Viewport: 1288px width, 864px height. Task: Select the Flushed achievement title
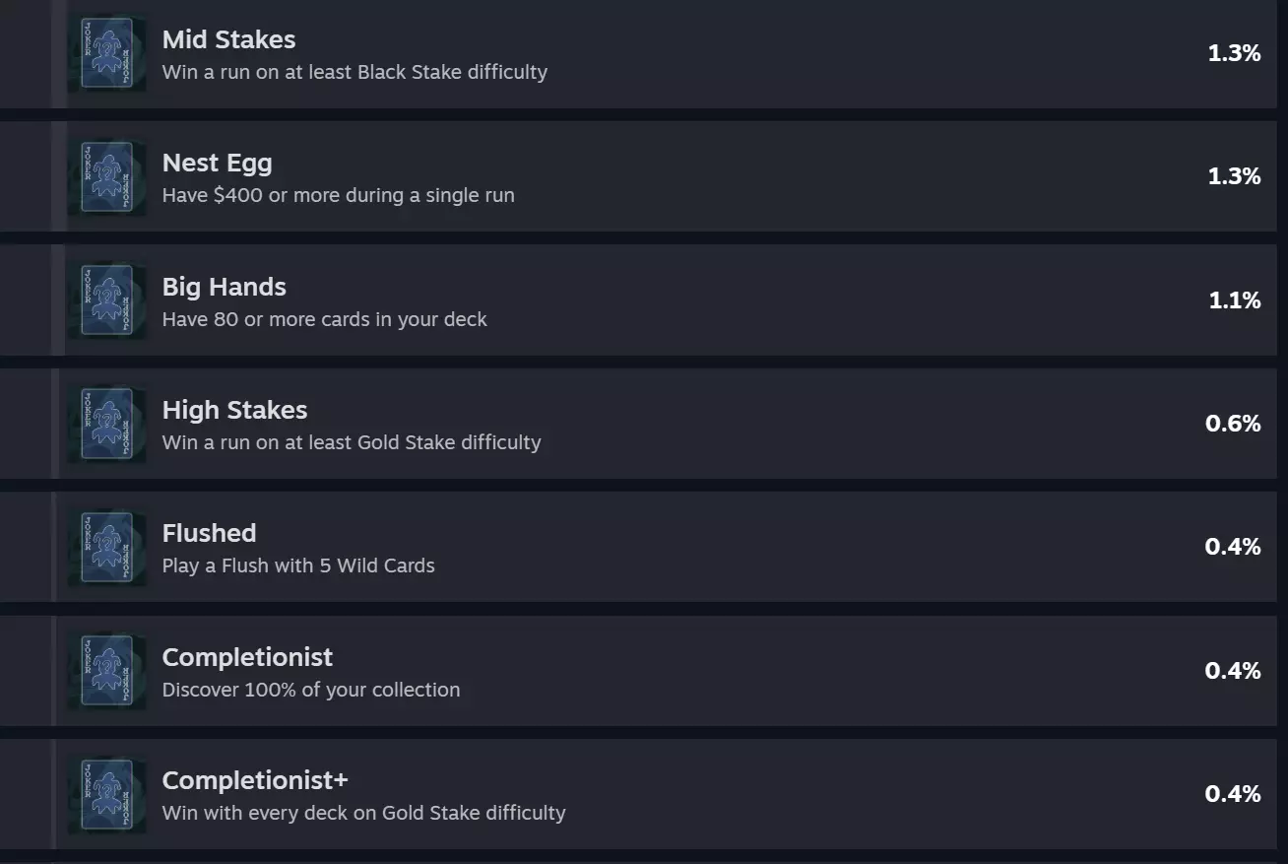click(x=209, y=533)
